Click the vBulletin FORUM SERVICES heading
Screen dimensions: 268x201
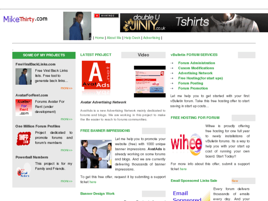[194, 55]
